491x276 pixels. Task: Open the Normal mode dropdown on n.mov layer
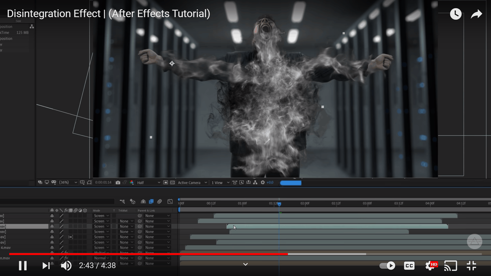click(102, 258)
